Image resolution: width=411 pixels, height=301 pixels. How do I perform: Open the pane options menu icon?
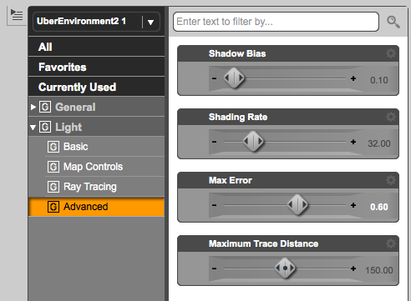point(17,15)
